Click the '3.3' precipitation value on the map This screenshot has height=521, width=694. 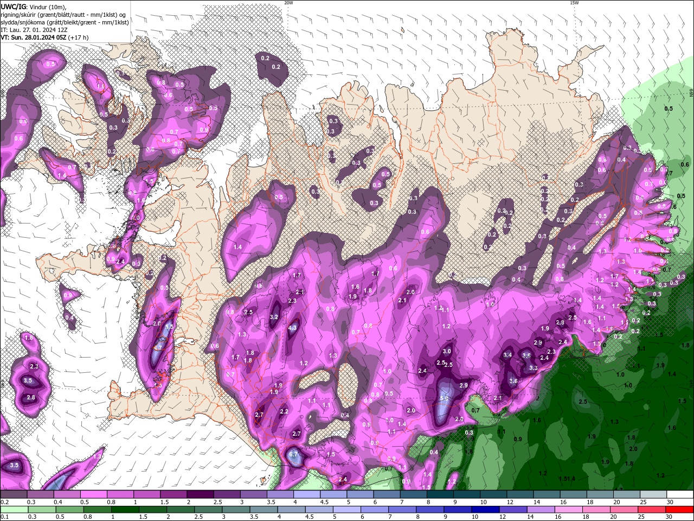[x=533, y=368]
